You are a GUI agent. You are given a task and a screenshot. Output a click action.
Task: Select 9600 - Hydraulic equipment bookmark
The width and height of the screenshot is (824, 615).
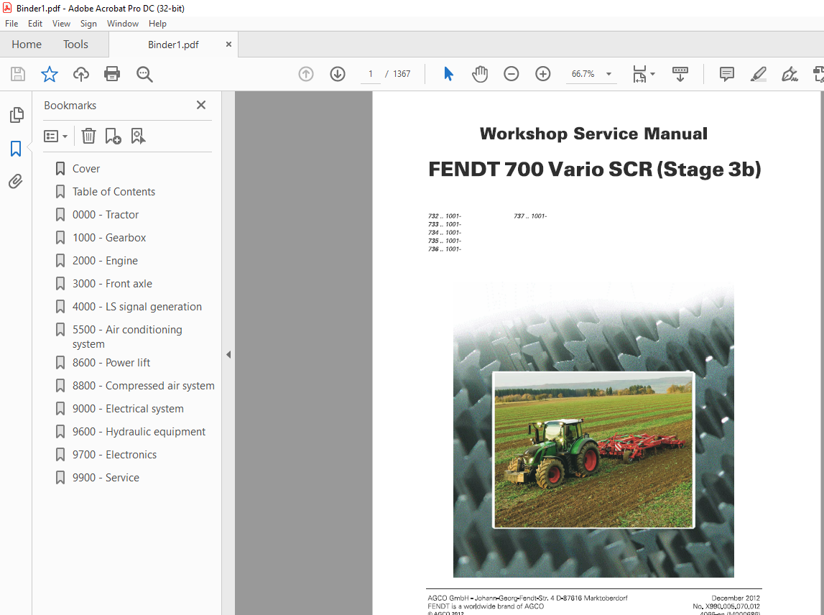(139, 432)
